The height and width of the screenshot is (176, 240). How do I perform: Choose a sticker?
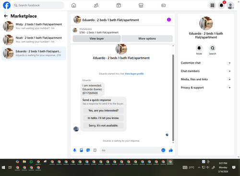(88, 150)
